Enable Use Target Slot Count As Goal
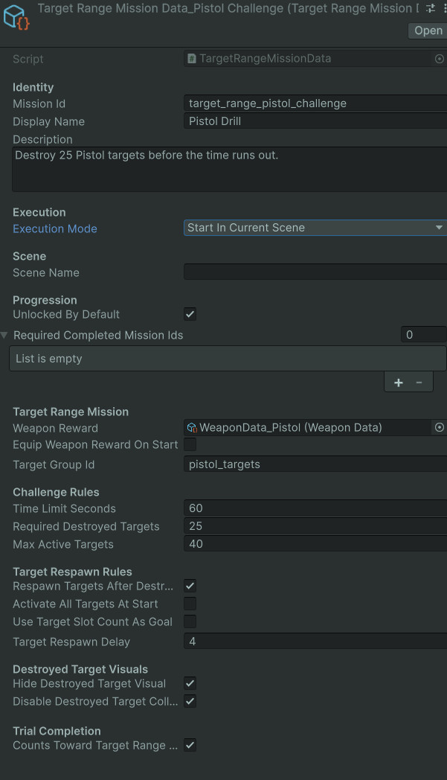This screenshot has height=780, width=447. [x=190, y=621]
